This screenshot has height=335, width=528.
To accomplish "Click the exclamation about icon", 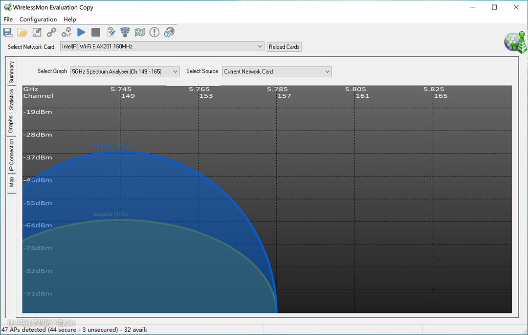I will pos(154,32).
